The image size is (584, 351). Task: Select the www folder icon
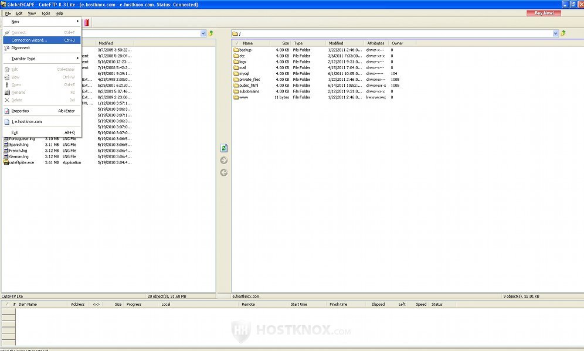236,97
